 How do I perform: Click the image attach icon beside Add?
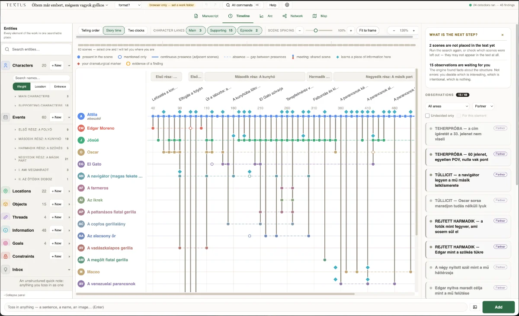point(475,307)
